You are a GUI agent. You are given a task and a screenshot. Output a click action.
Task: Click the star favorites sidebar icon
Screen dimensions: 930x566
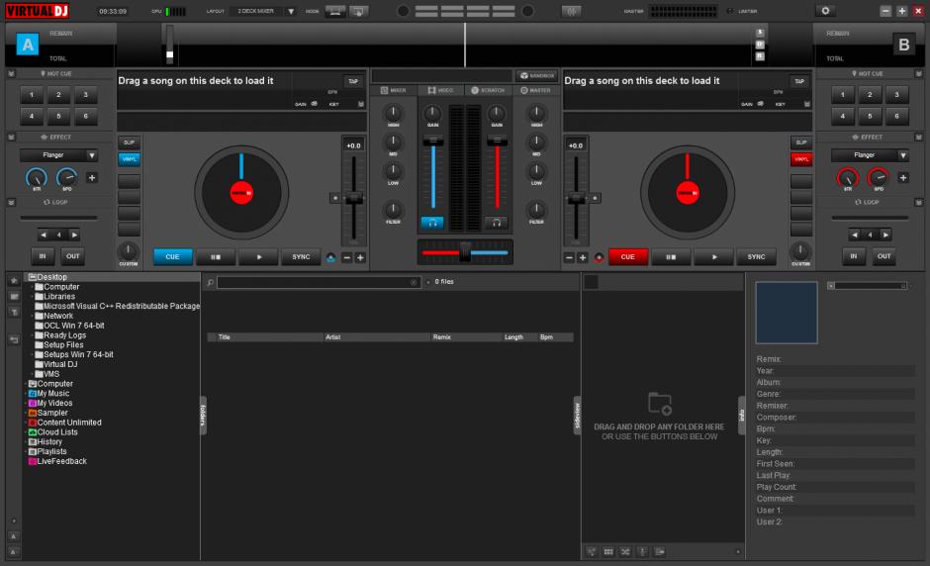[x=14, y=280]
